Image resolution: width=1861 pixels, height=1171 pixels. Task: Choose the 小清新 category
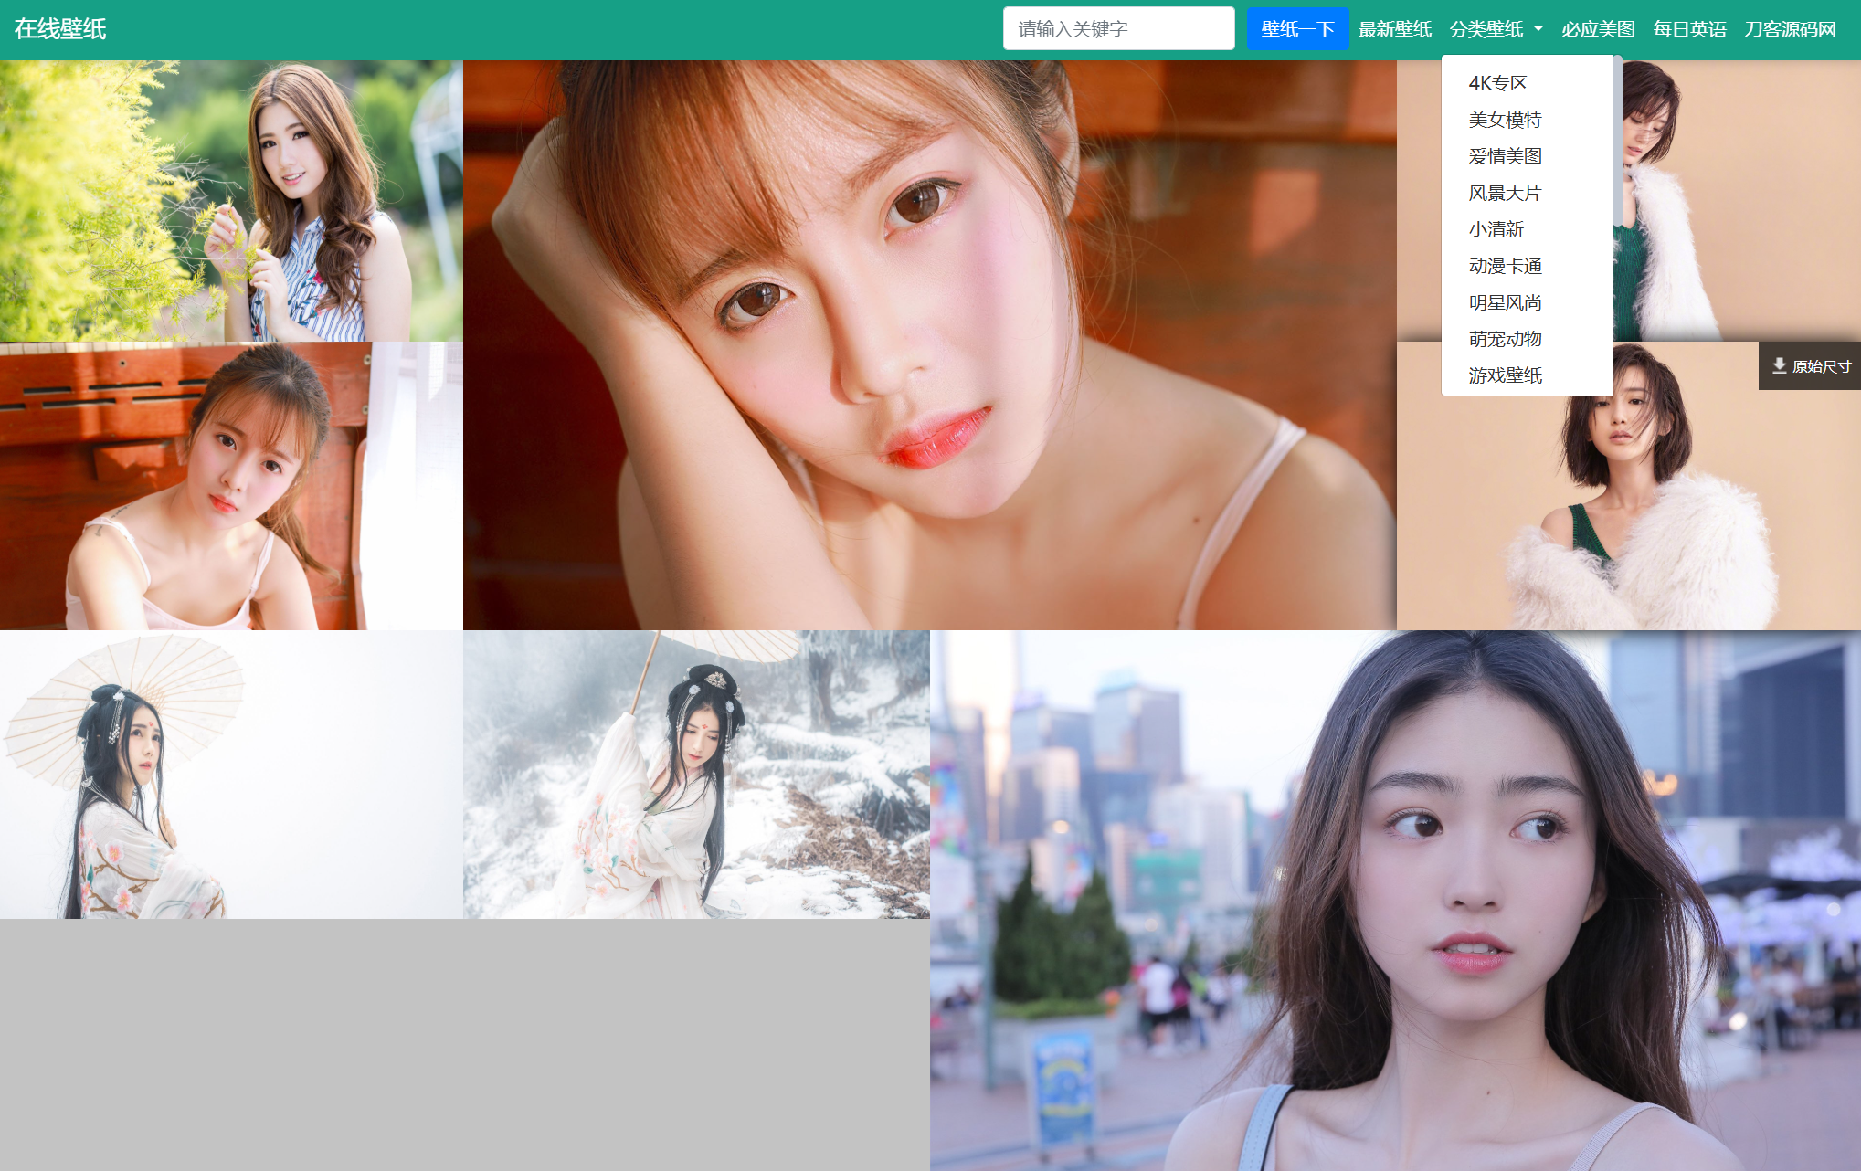coord(1498,229)
